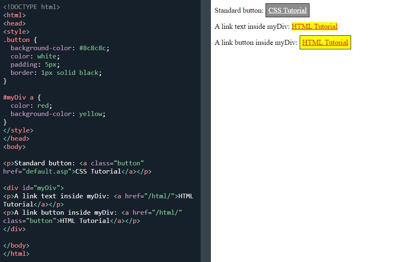Click the "color: white;" declaration
Image resolution: width=416 pixels, height=262 pixels.
35,56
